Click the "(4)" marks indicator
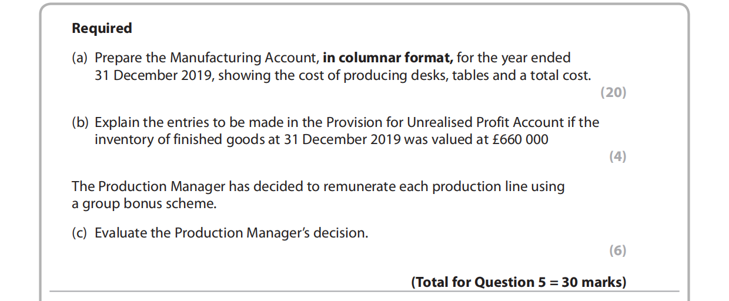 [617, 156]
